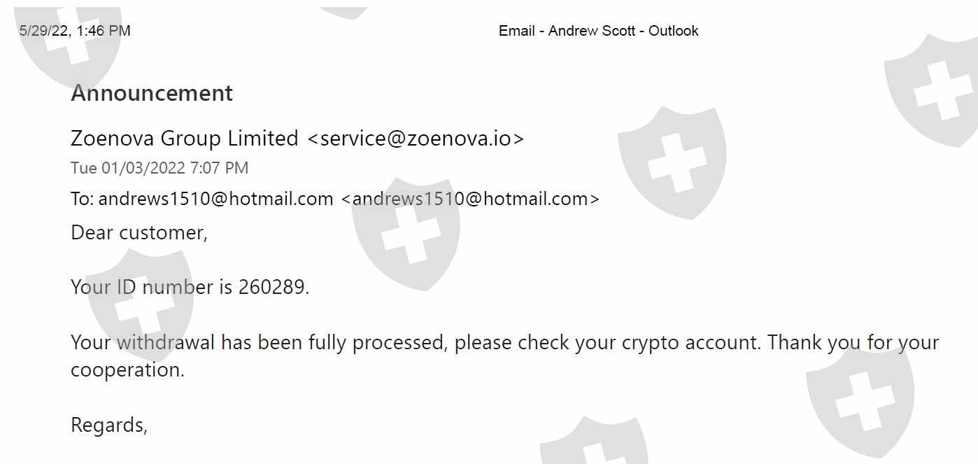Click the 'Regards,' sign-off
Image resolution: width=978 pixels, height=464 pixels.
109,425
